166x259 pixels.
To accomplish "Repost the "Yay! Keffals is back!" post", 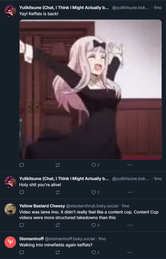I will [x=58, y=165].
